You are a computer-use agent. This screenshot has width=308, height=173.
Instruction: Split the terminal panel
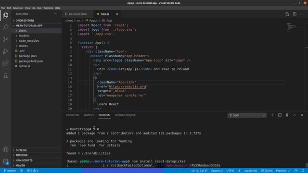pyautogui.click(x=280, y=115)
